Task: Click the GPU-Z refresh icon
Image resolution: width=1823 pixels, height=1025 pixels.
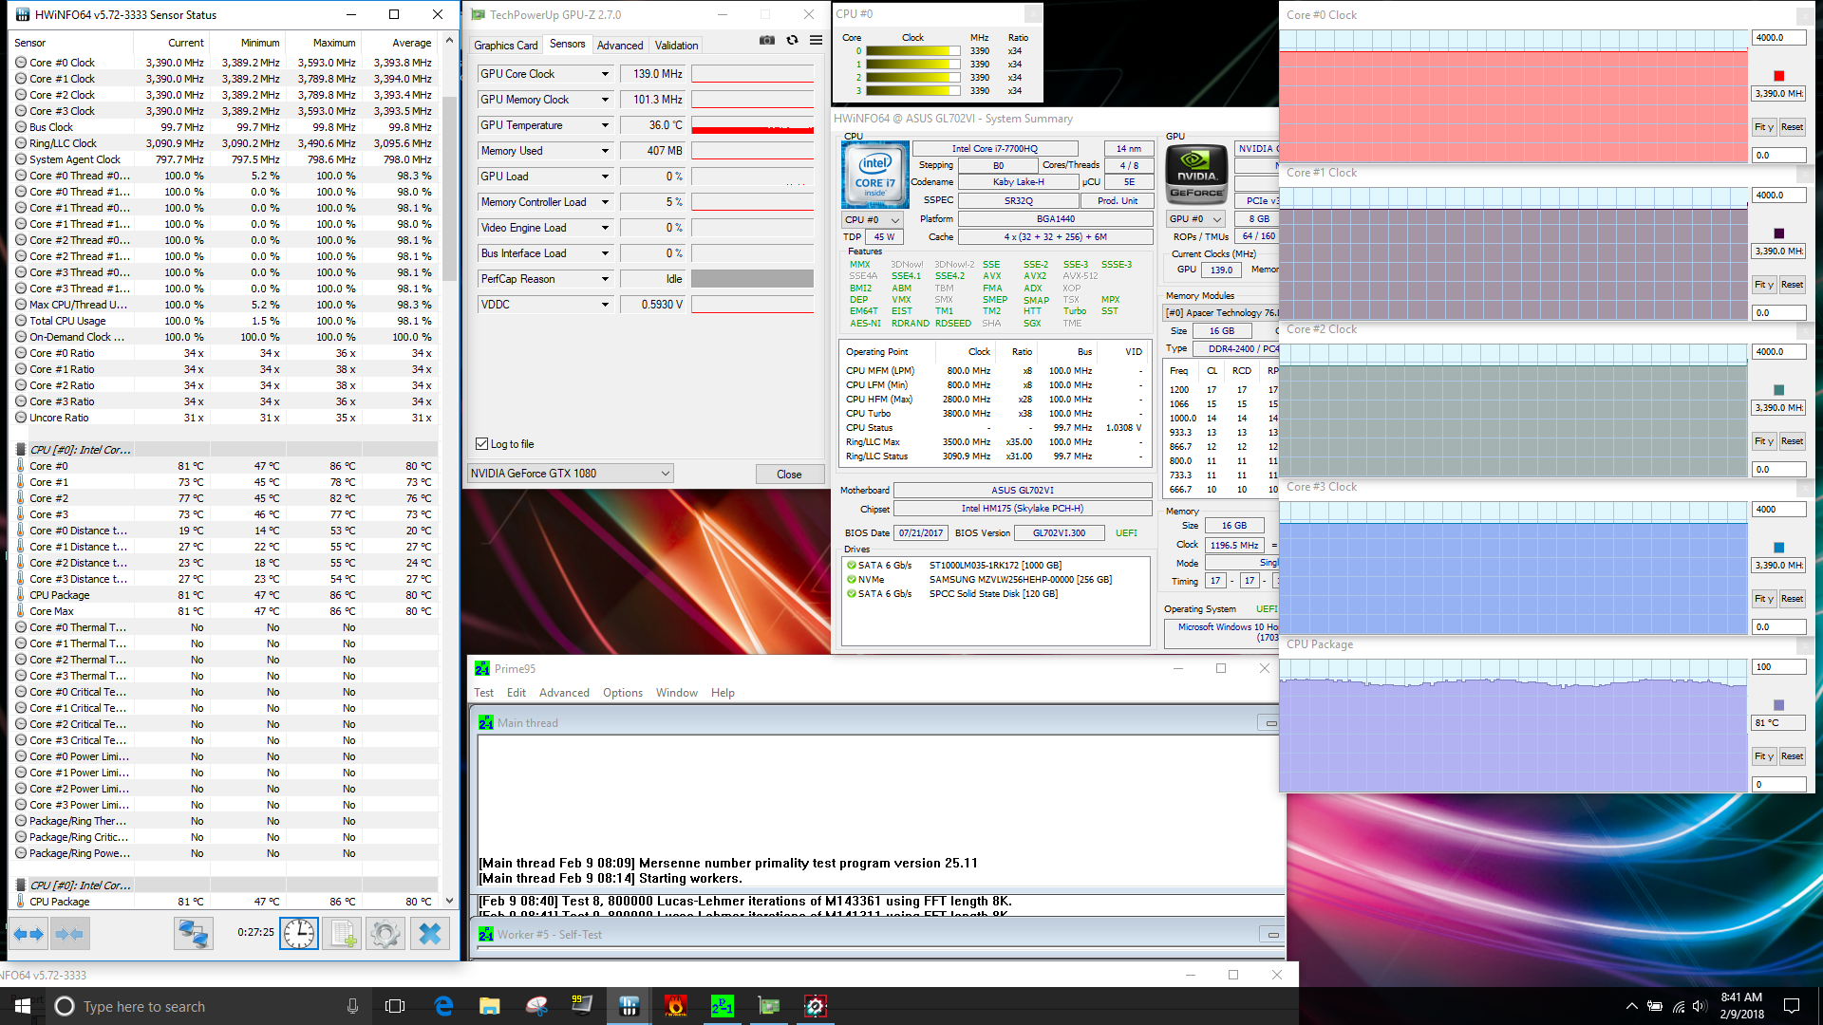Action: click(x=792, y=40)
